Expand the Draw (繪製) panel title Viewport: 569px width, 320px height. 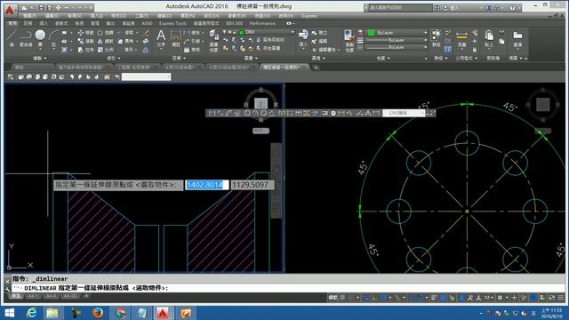pyautogui.click(x=39, y=58)
